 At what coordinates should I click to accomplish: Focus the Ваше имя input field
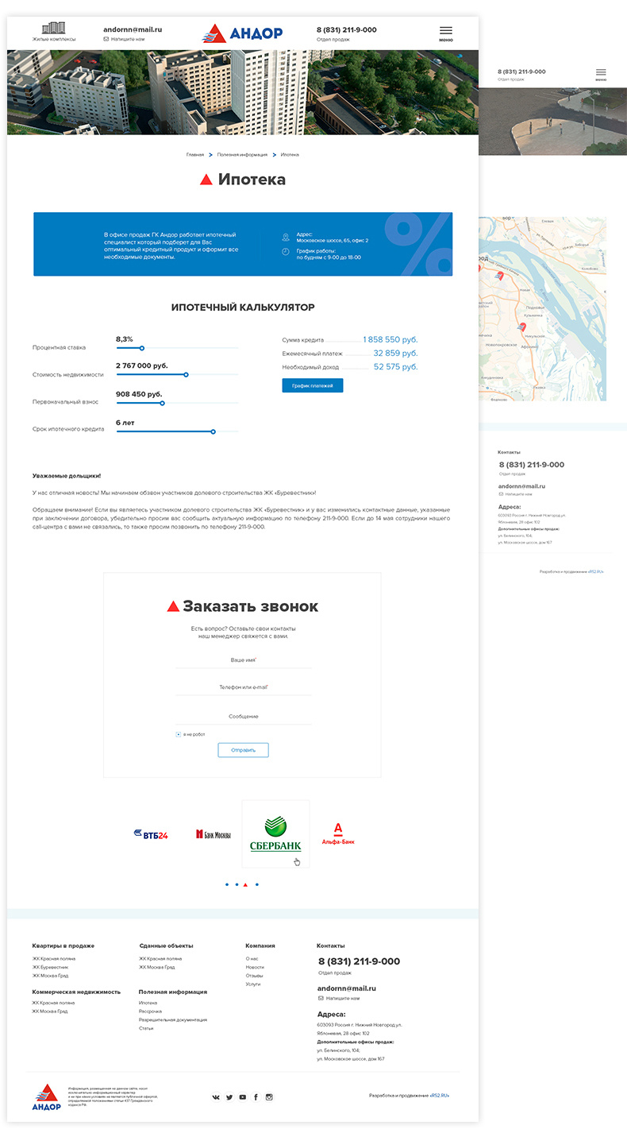(243, 660)
